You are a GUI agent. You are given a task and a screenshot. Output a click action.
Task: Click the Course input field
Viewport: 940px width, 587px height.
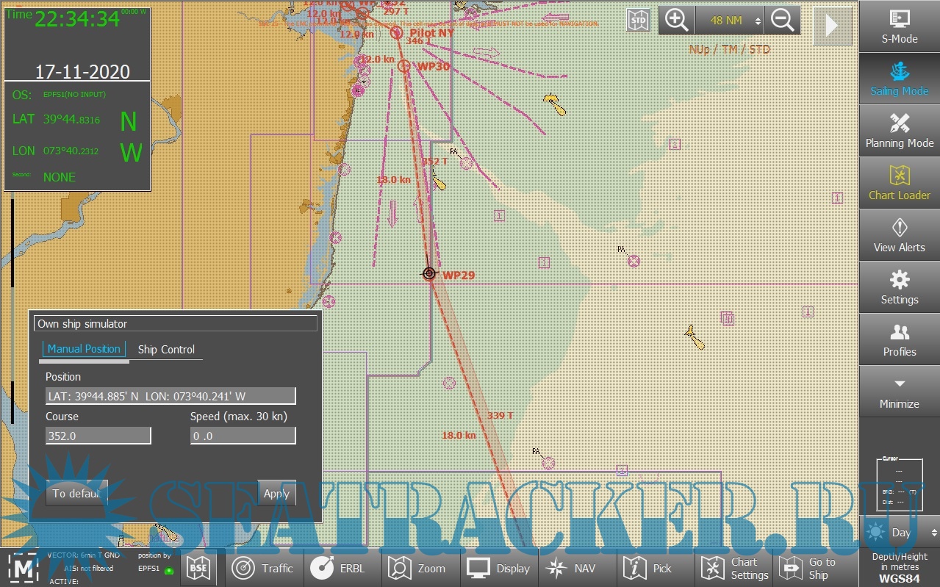[x=98, y=436]
